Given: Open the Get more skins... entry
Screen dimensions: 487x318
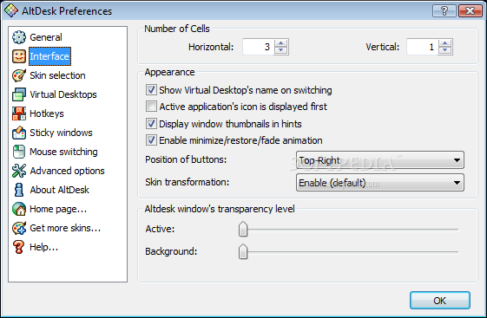Looking at the screenshot, I should (65, 228).
